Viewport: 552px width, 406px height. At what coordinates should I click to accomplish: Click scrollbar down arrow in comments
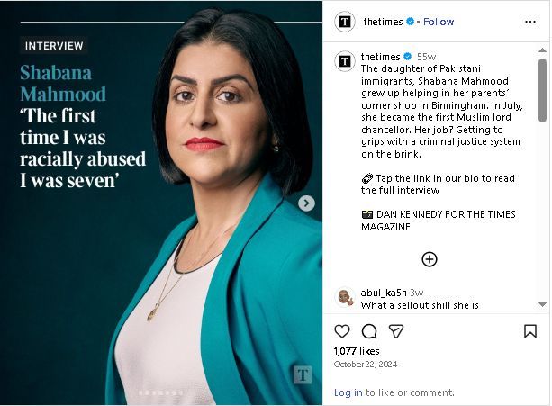point(542,304)
